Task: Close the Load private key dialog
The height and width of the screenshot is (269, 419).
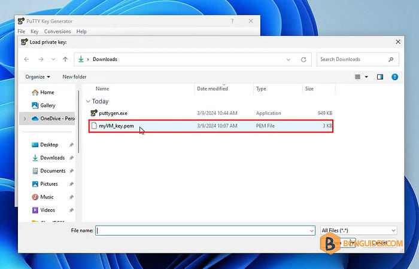Action: tap(398, 42)
